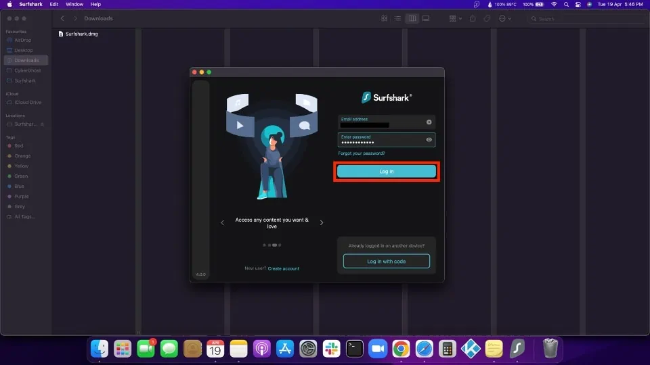Screen dimensions: 650x365
Task: Go back in Finder window
Action: point(62,19)
